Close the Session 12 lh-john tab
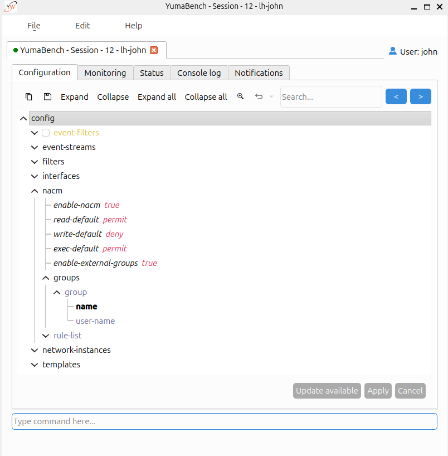The image size is (448, 456). point(154,50)
